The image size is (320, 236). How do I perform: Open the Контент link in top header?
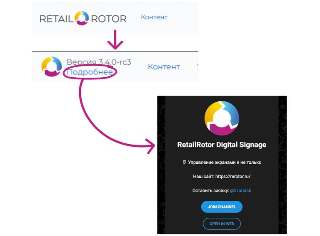154,17
